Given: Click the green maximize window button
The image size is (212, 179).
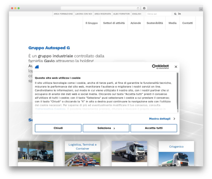Looking at the screenshot, I should coord(19,8).
